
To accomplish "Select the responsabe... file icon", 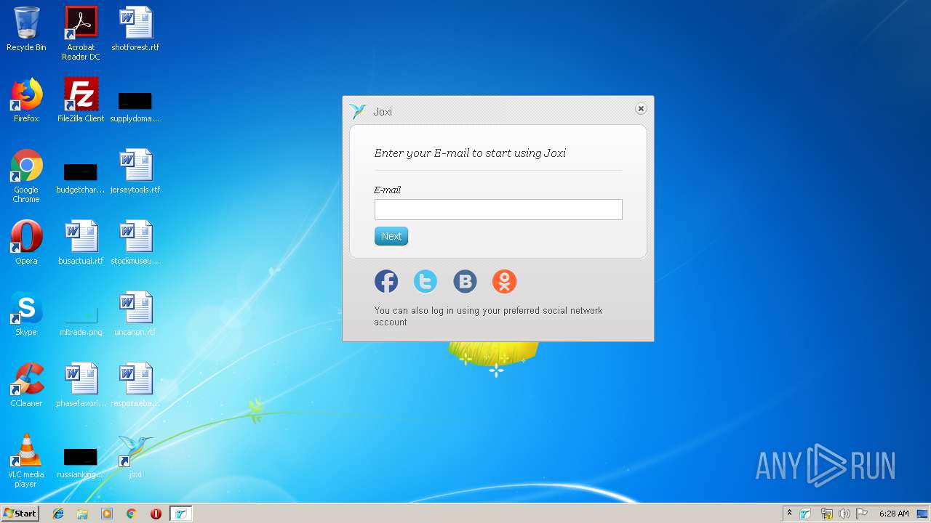I will 135,385.
